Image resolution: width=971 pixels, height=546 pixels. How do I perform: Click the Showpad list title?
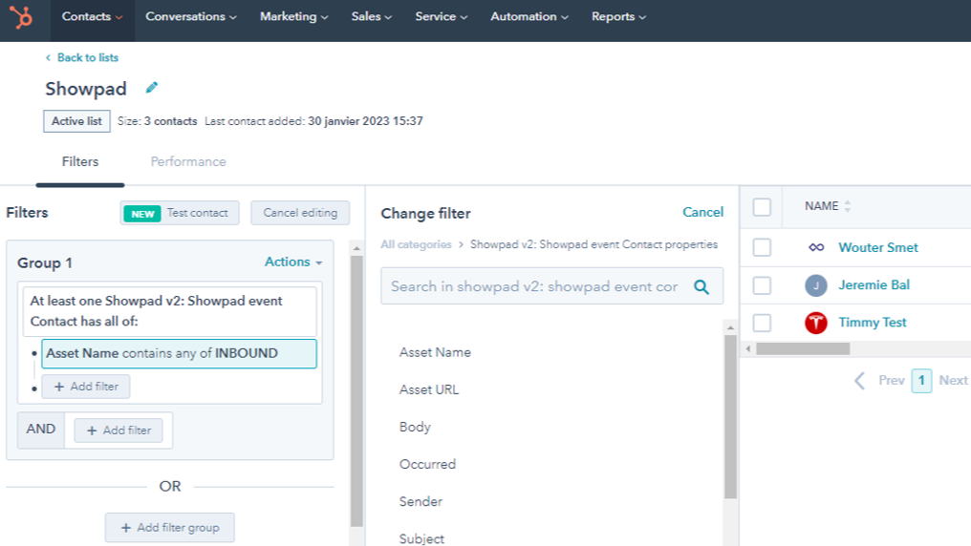[86, 89]
